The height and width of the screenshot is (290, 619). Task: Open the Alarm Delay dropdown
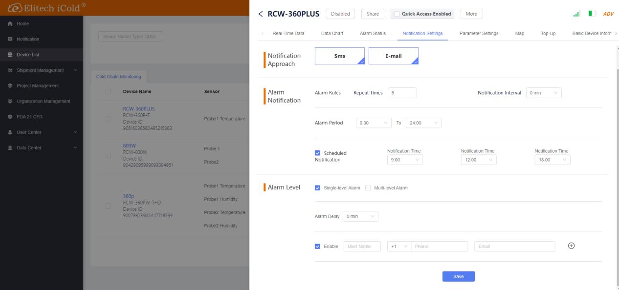[360, 216]
